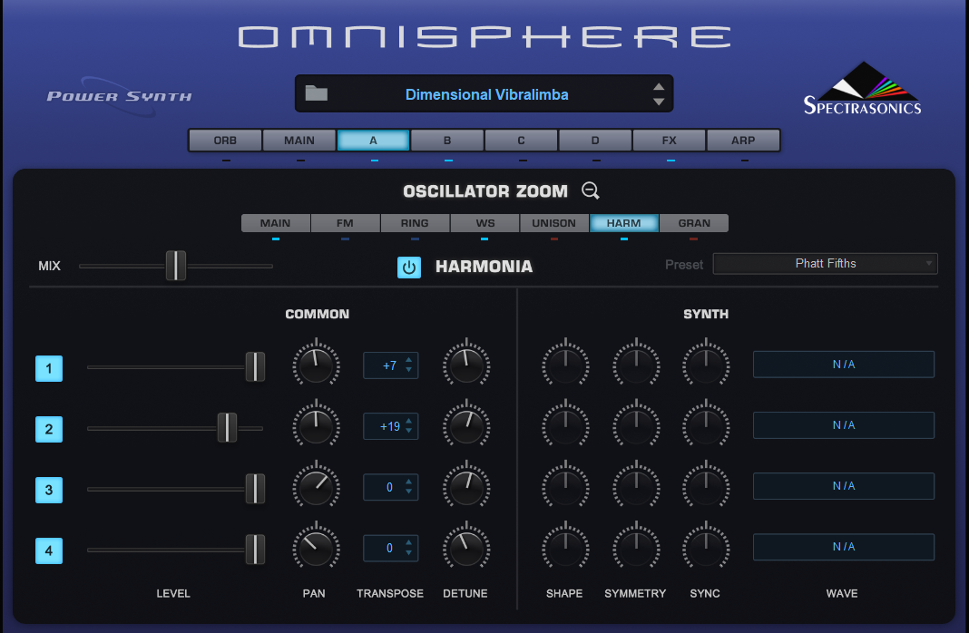Click oscillator 4 transpose value field
The height and width of the screenshot is (633, 969).
(x=390, y=548)
